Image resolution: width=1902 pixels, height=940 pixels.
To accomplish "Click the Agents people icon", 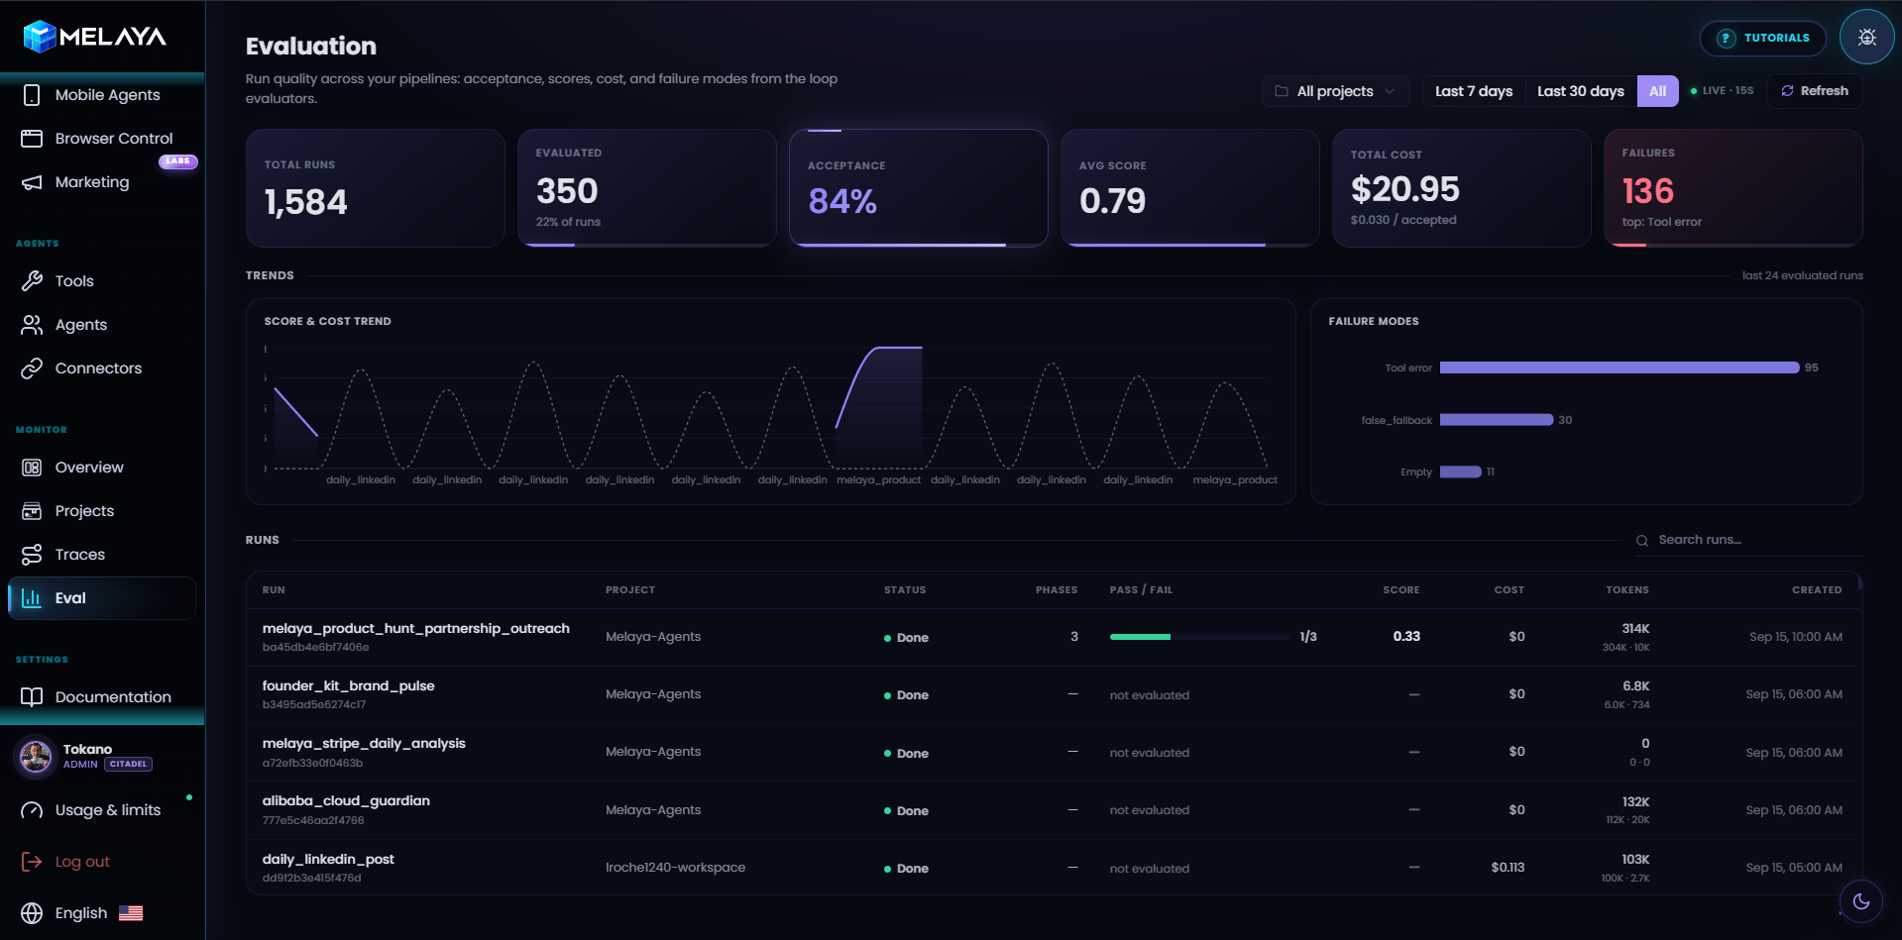I will (x=32, y=325).
